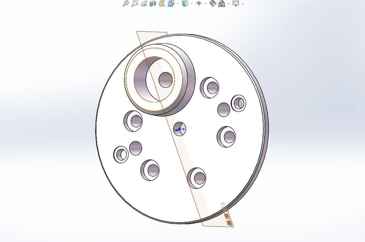
Task: Expand the Hide/Show Items dropdown arrow
Action: [x=205, y=3]
